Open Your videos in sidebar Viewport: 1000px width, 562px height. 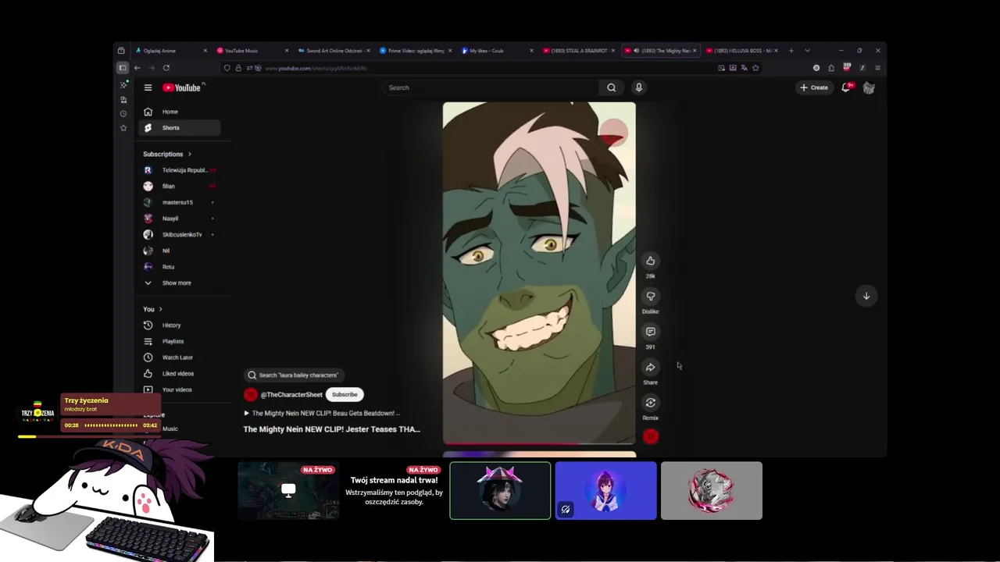coord(180,389)
